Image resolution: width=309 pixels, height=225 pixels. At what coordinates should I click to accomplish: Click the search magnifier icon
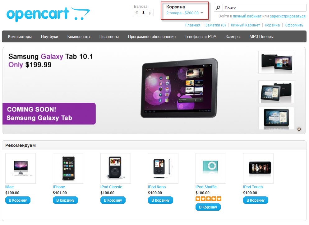[218, 8]
